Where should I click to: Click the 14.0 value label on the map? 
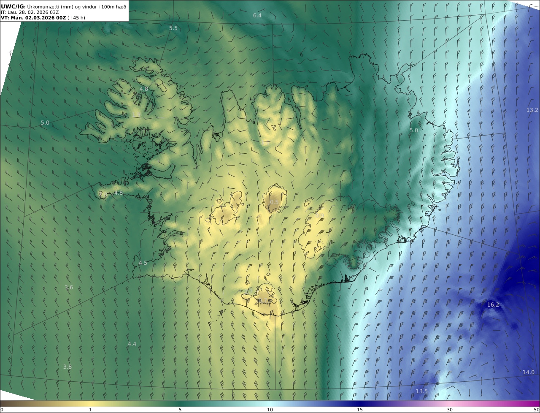point(529,372)
